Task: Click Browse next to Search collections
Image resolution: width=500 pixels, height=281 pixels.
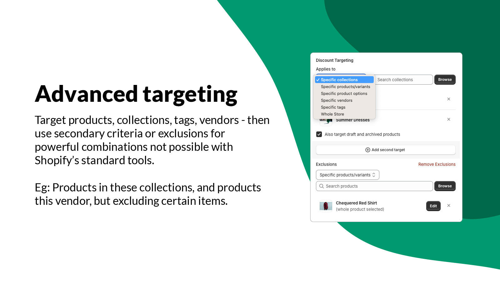Action: 445,80
